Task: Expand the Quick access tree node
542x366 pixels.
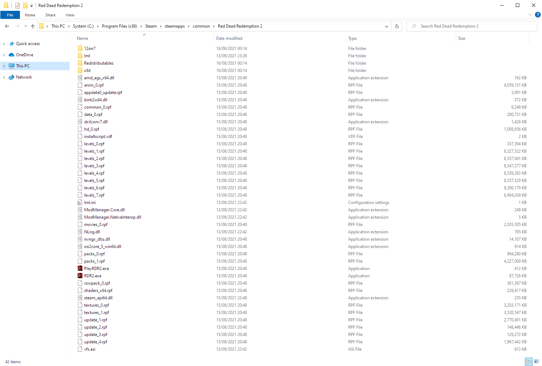Action: (x=4, y=44)
